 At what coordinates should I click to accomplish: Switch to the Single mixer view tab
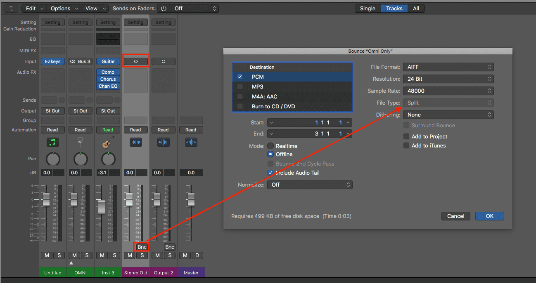[x=368, y=8]
